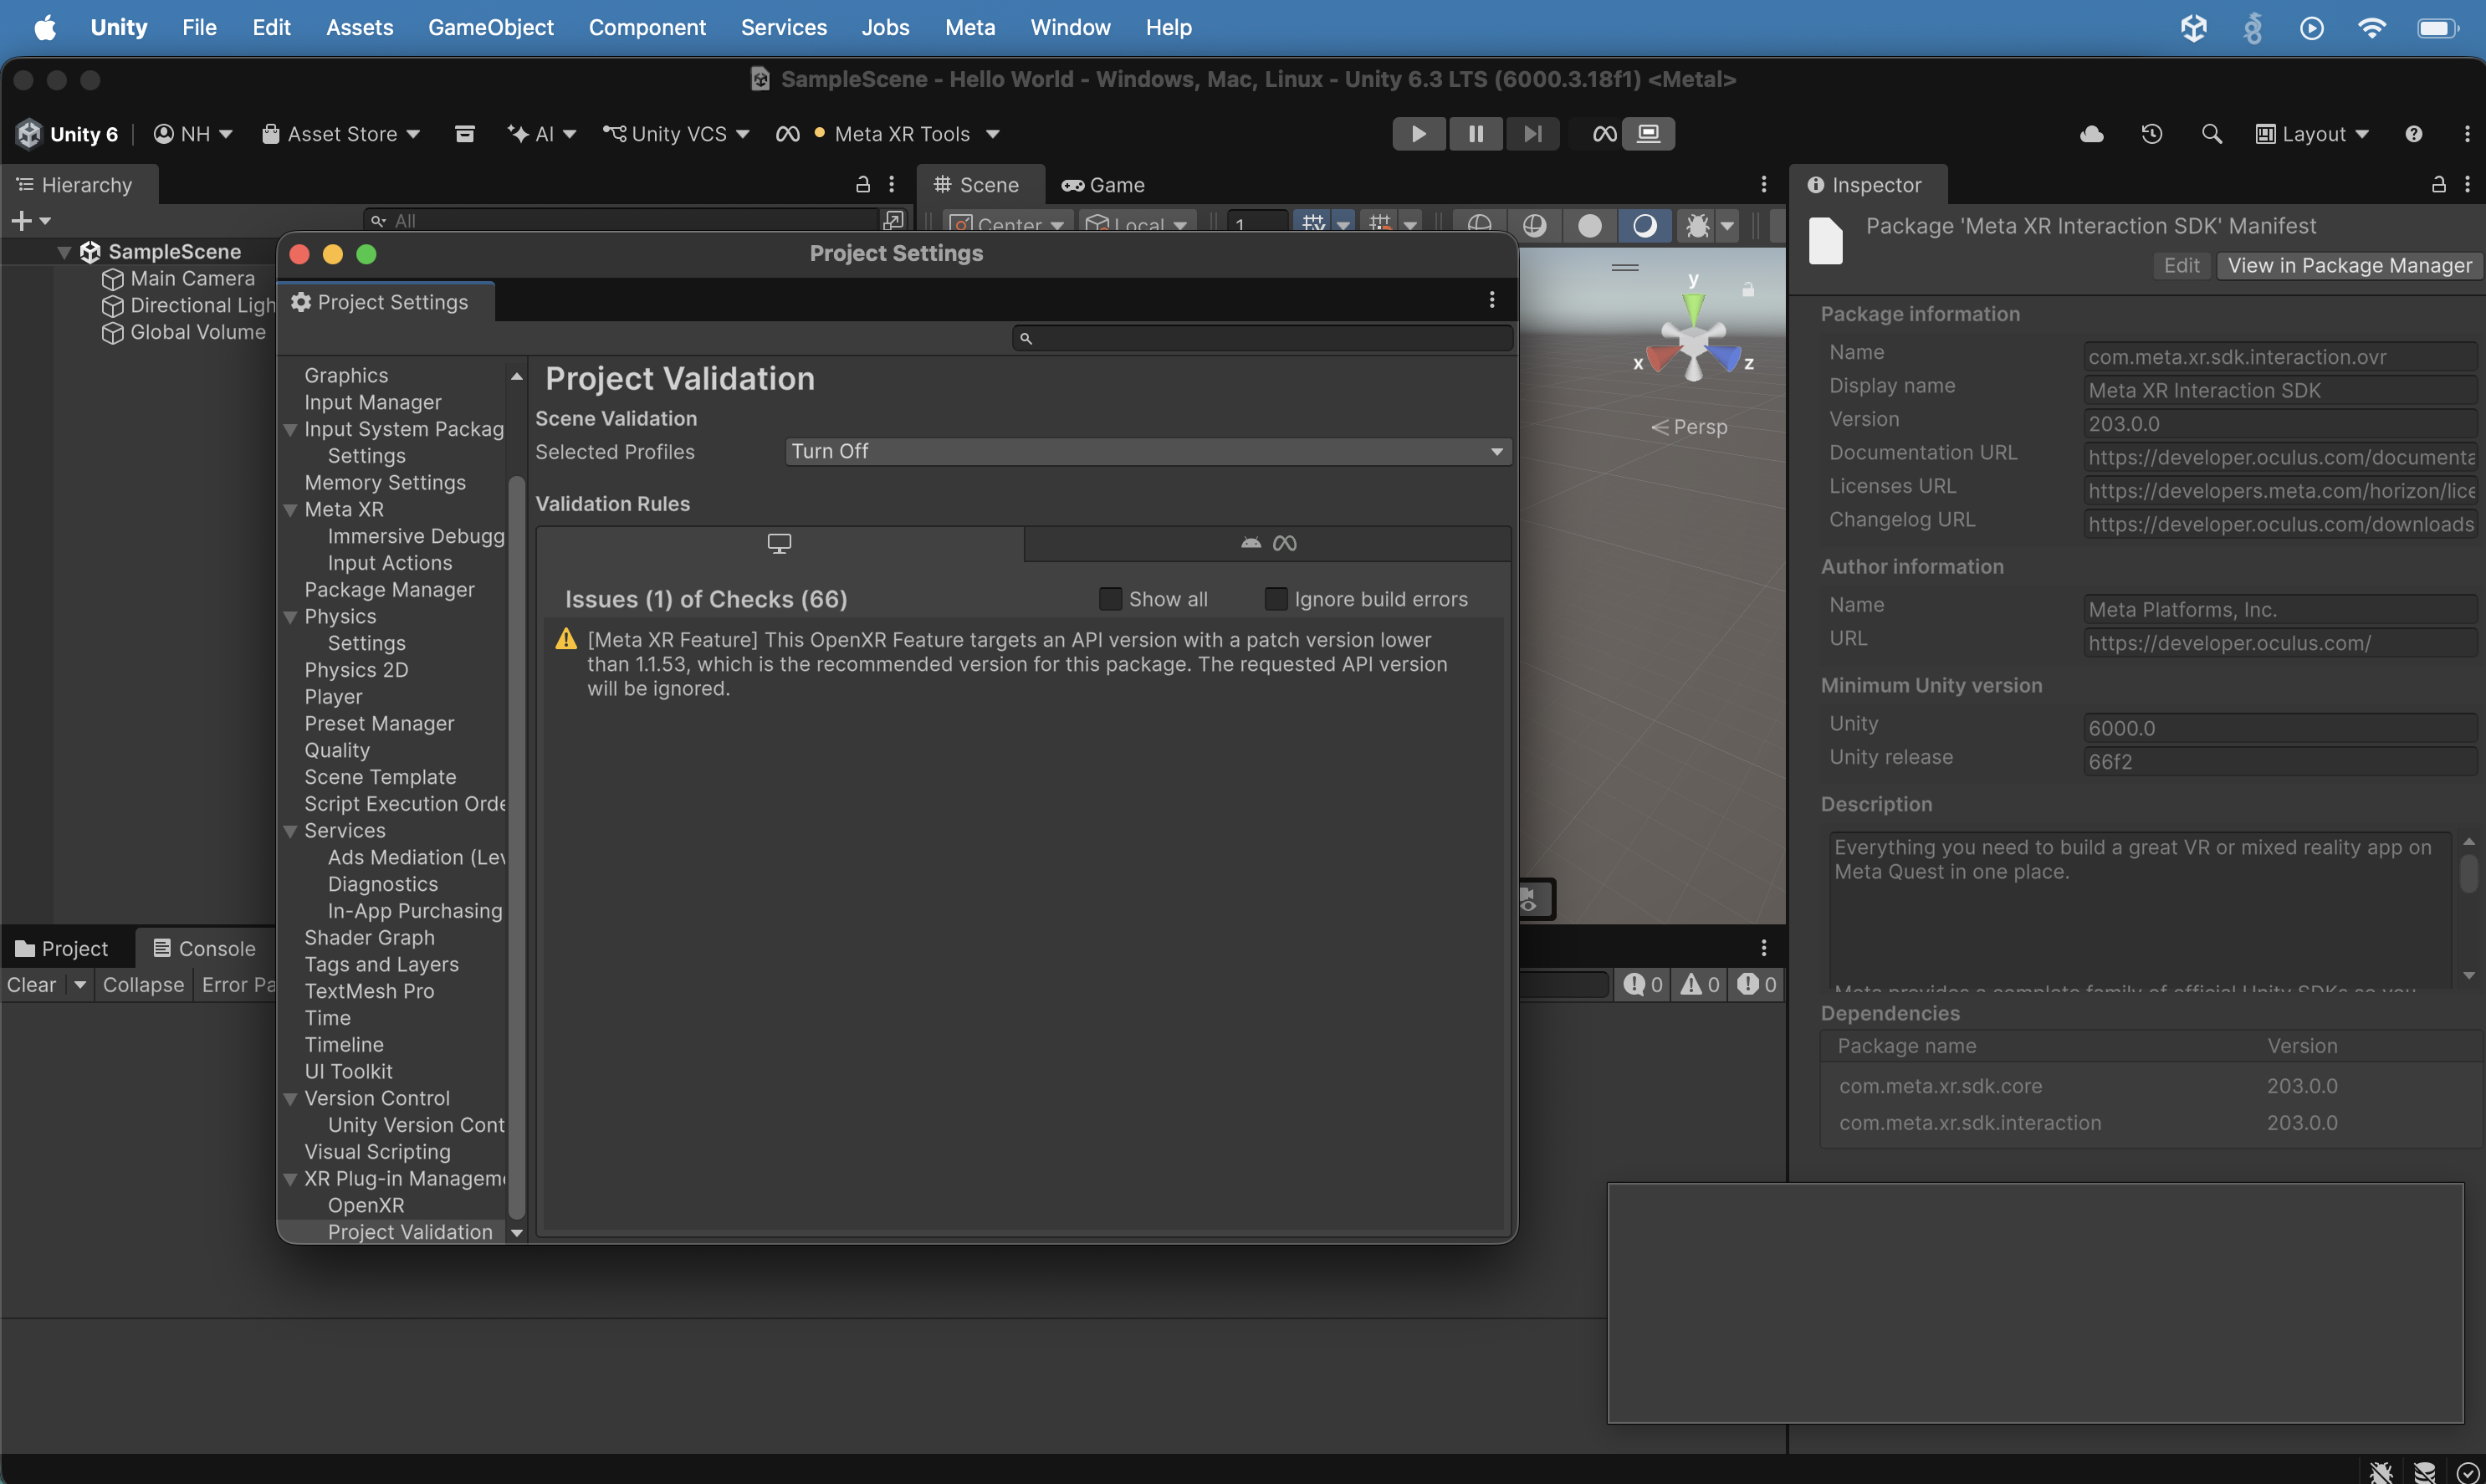
Task: Click the Project Settings search field
Action: pos(1262,339)
